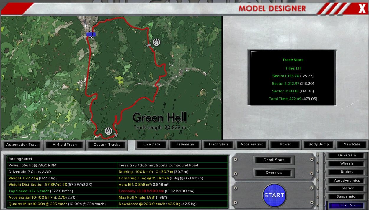Open the Wheels section
The width and height of the screenshot is (369, 210).
pos(347,163)
